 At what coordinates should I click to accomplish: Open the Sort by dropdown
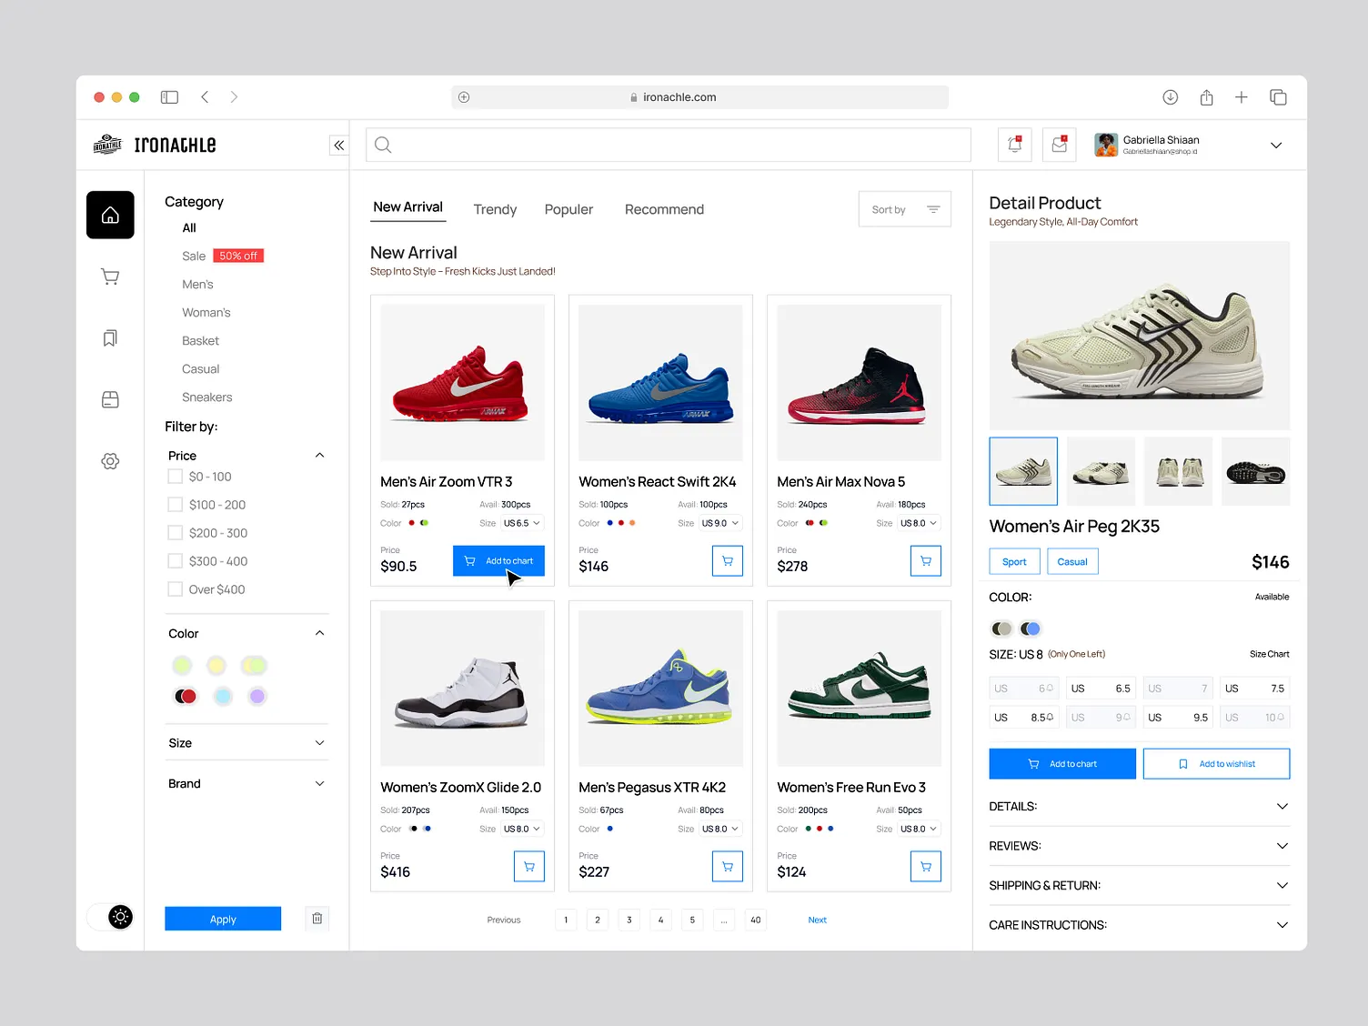pos(905,209)
